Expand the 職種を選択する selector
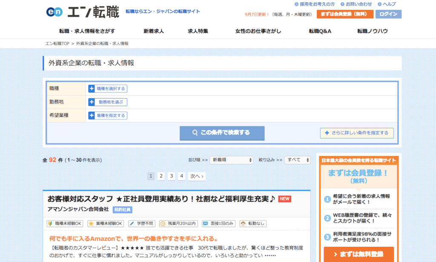This screenshot has width=436, height=262. tap(108, 88)
